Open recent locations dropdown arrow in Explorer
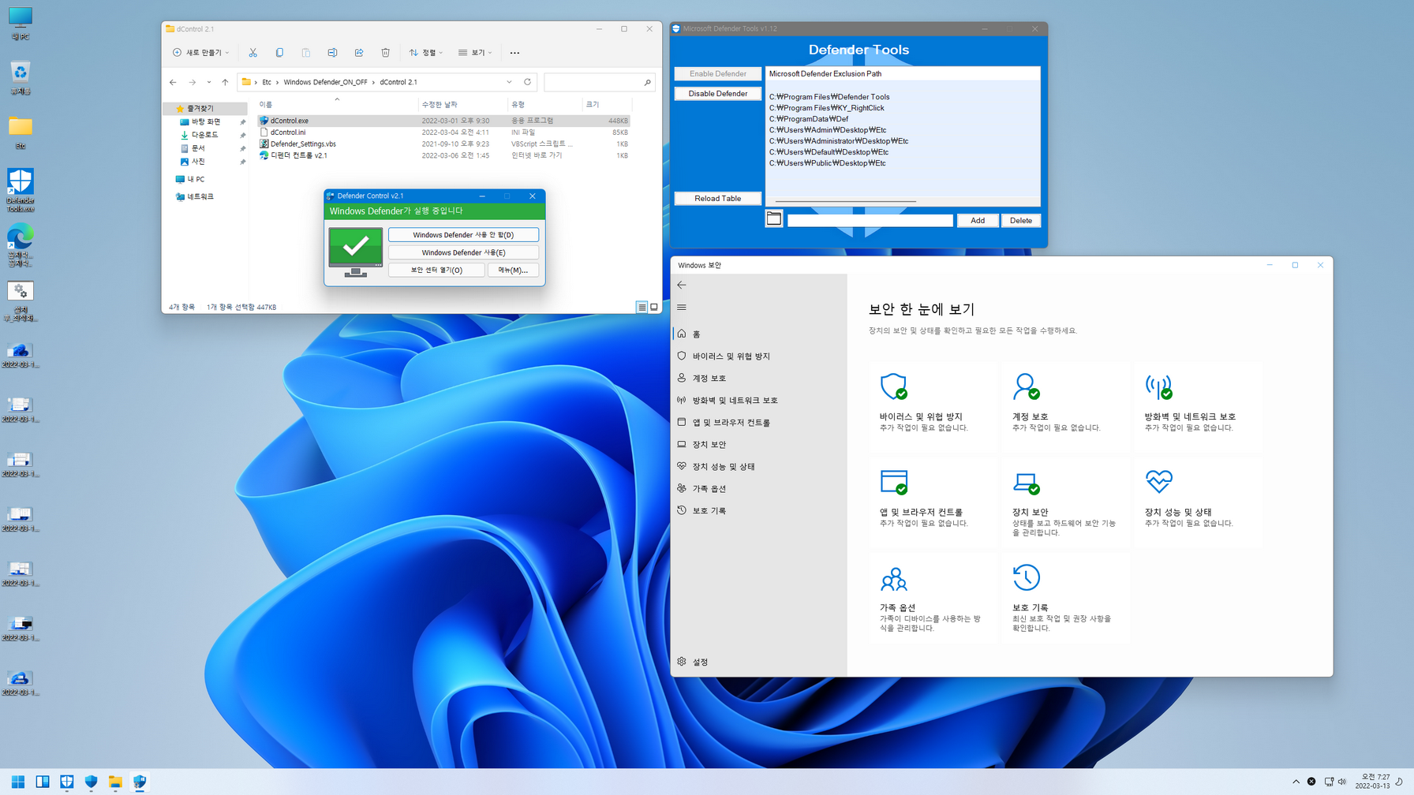The image size is (1414, 795). 208,82
